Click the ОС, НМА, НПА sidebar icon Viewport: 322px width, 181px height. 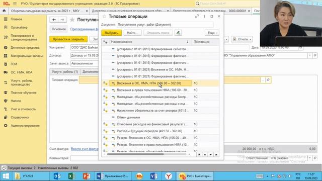click(x=6, y=72)
